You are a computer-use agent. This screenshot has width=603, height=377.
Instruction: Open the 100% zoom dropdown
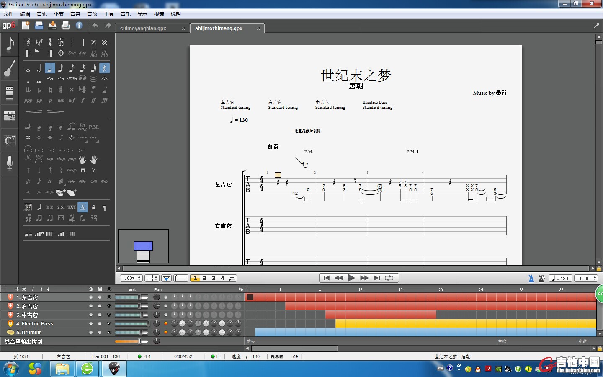(131, 278)
